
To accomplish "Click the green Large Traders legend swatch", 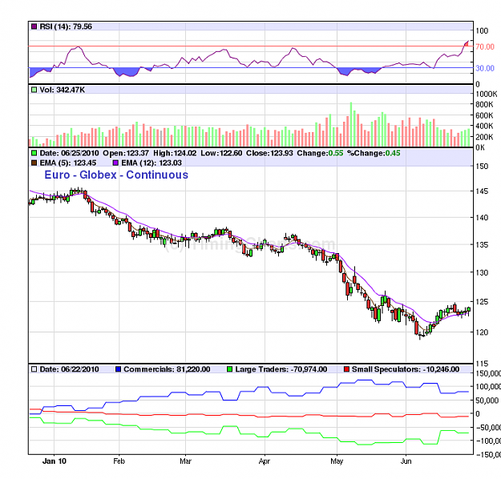I will (230, 369).
